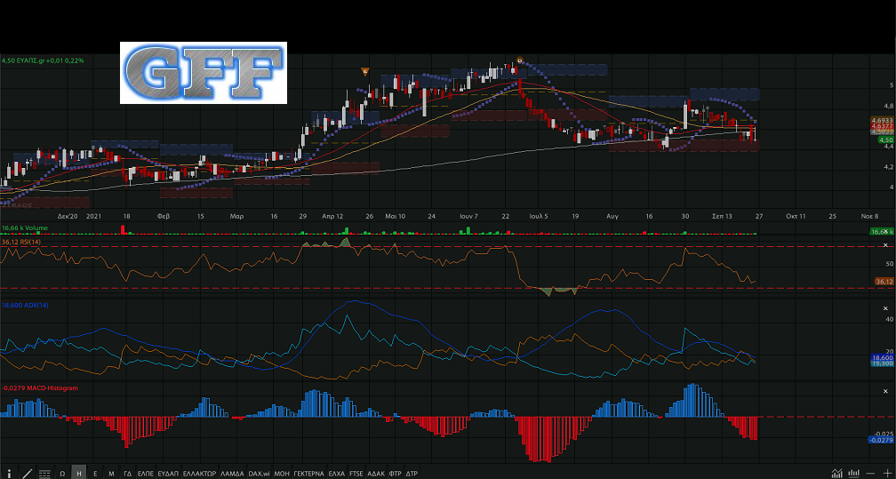Open the grid list icon in bottom toolbar

(x=44, y=474)
